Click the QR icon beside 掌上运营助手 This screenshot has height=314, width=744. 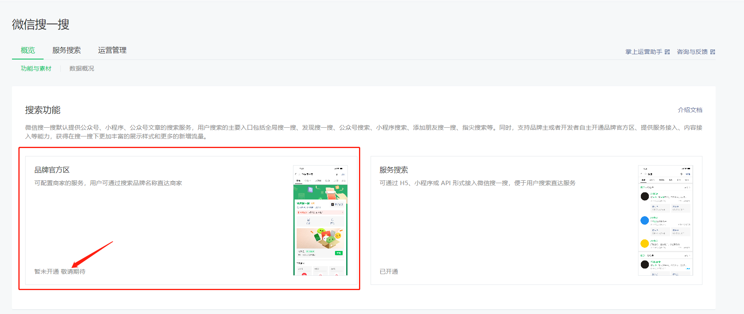(x=667, y=52)
